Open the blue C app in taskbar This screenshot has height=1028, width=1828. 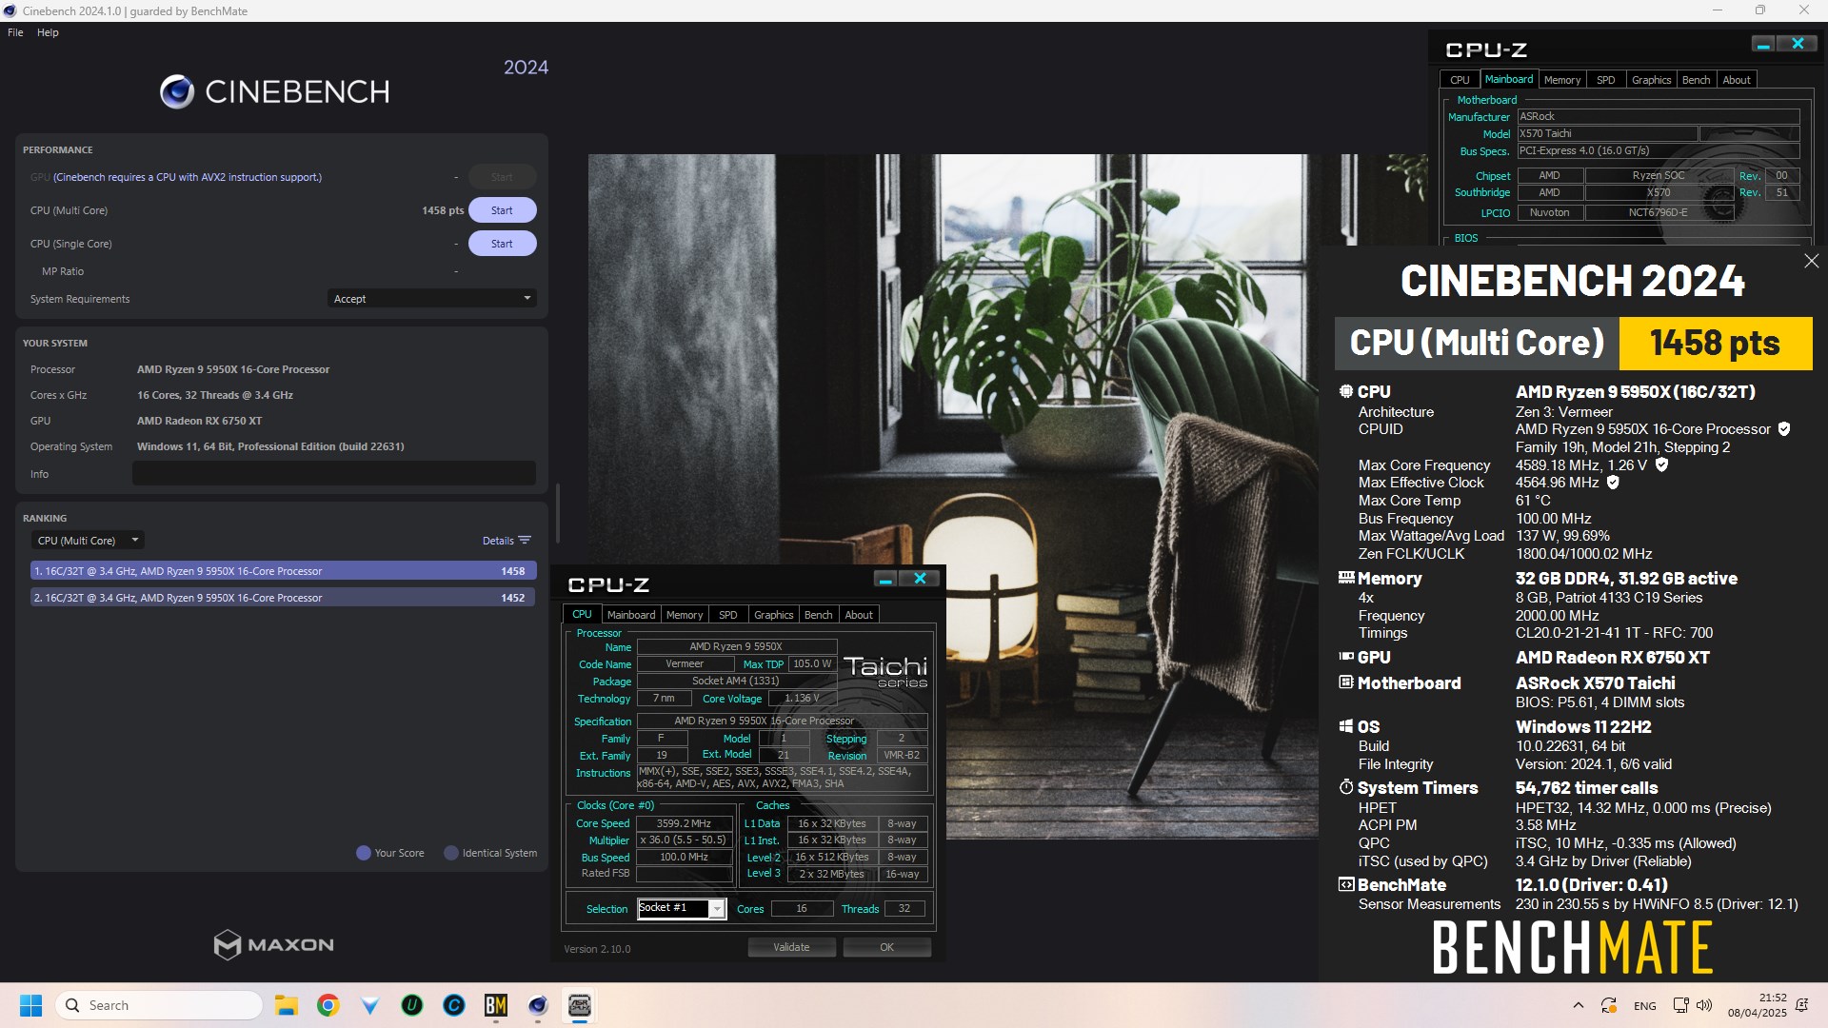click(453, 1005)
